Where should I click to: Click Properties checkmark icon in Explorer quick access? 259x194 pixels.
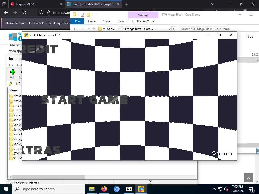(x=83, y=15)
